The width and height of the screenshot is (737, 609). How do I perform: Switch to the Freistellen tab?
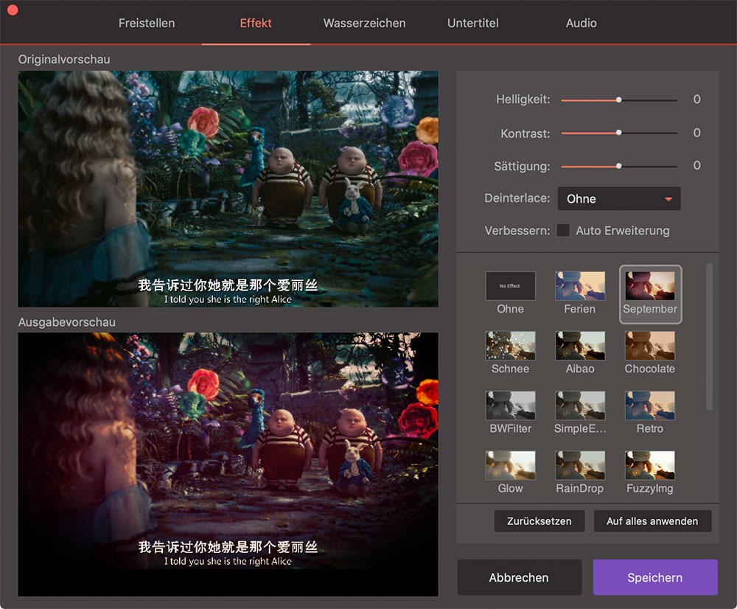pyautogui.click(x=147, y=23)
